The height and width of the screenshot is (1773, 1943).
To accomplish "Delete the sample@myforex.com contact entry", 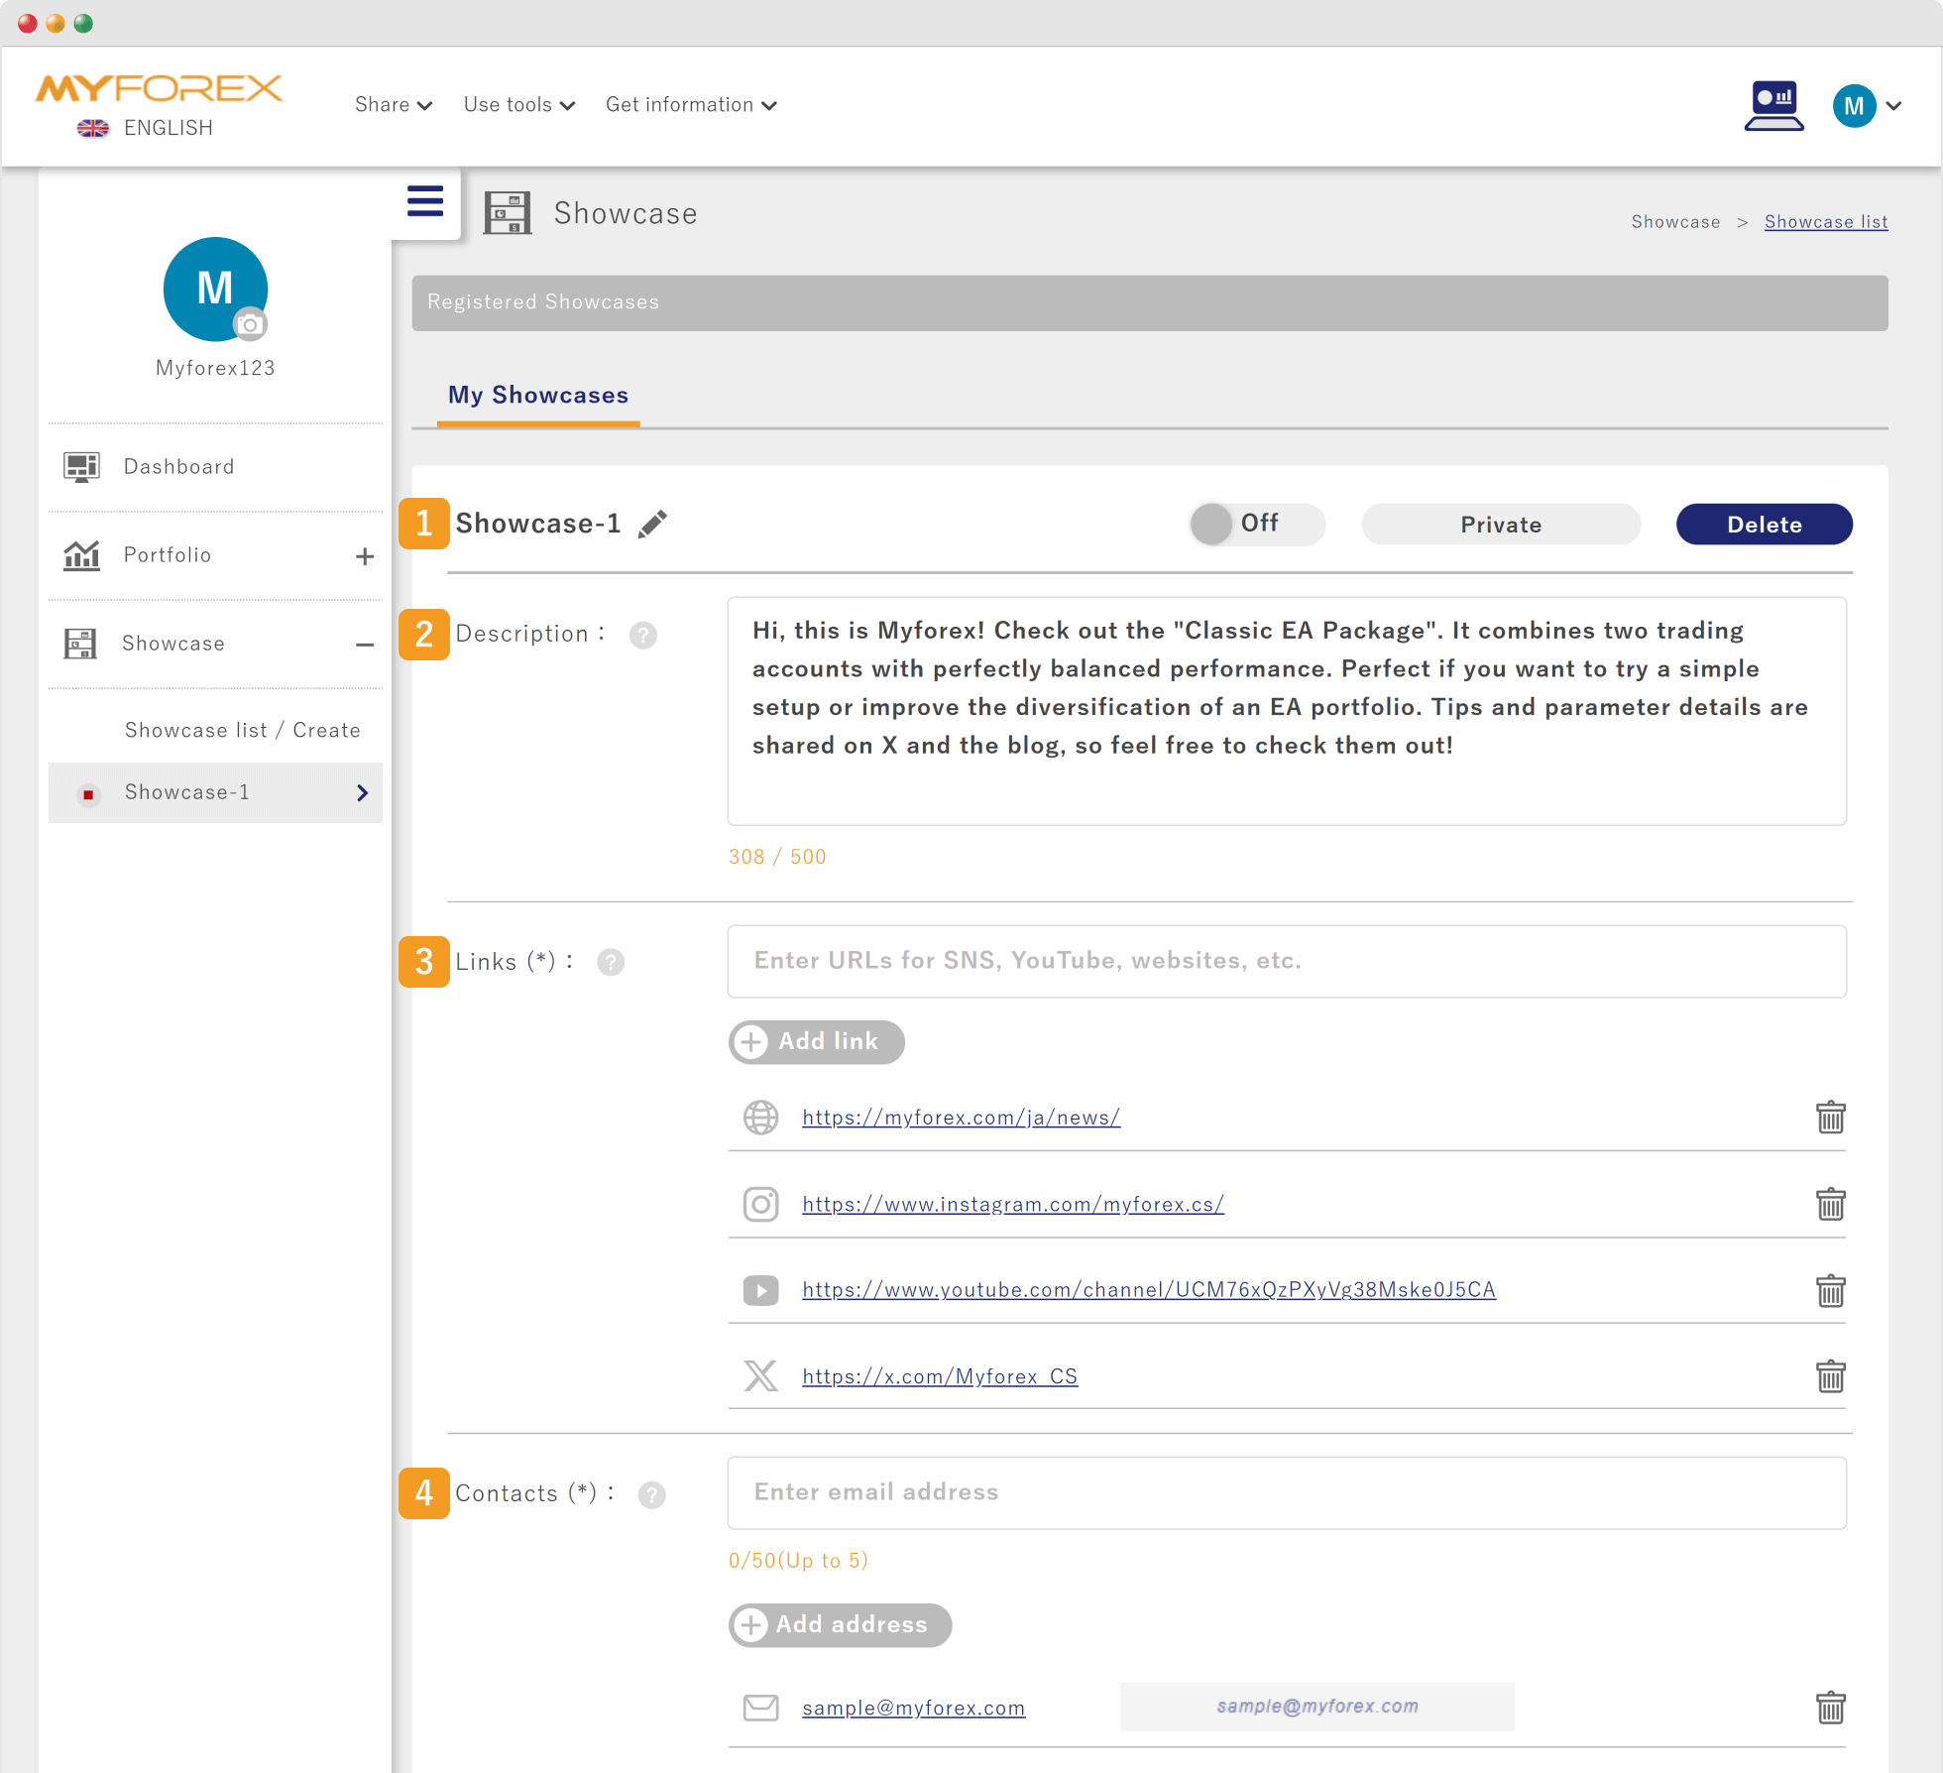I will 1830,1708.
